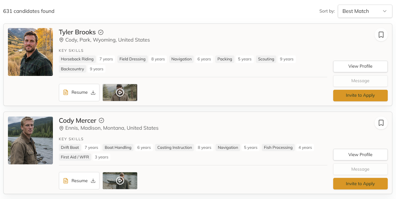Message Tyler Brooks
The height and width of the screenshot is (199, 396).
coord(360,81)
